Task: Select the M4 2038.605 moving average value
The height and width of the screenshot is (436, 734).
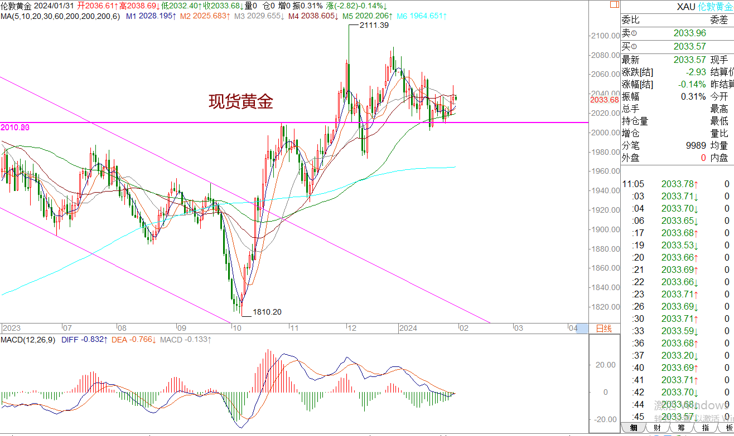Action: click(x=313, y=16)
